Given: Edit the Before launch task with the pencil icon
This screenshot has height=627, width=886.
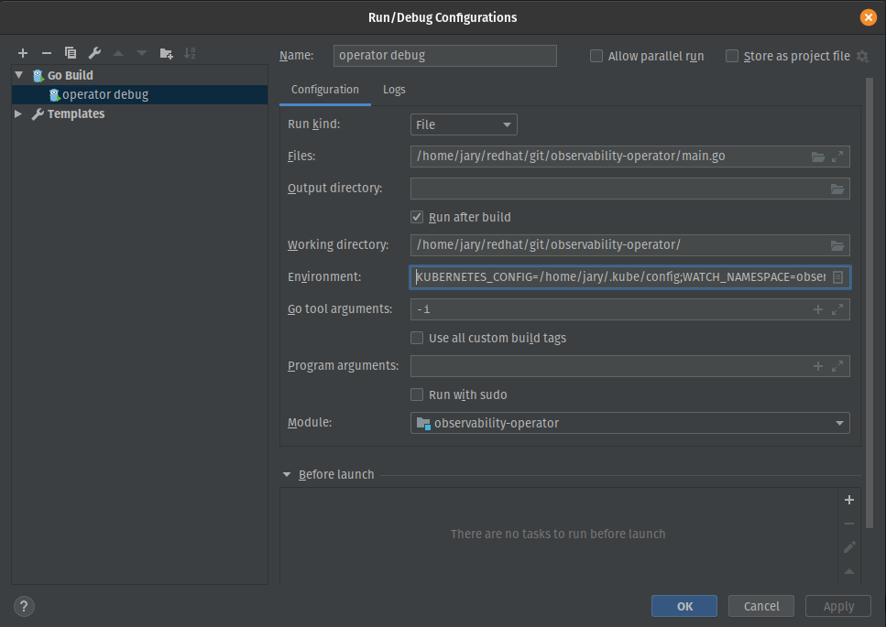Looking at the screenshot, I should point(848,546).
